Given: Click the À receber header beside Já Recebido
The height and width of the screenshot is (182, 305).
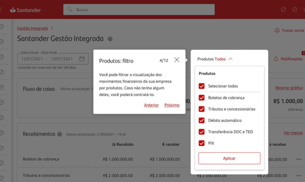Looking at the screenshot, I should point(171,144).
